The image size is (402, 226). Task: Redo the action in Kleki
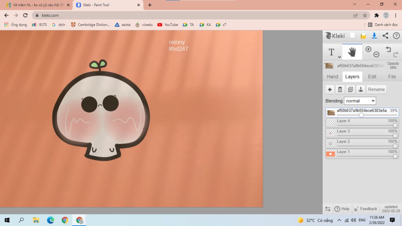coord(396,54)
